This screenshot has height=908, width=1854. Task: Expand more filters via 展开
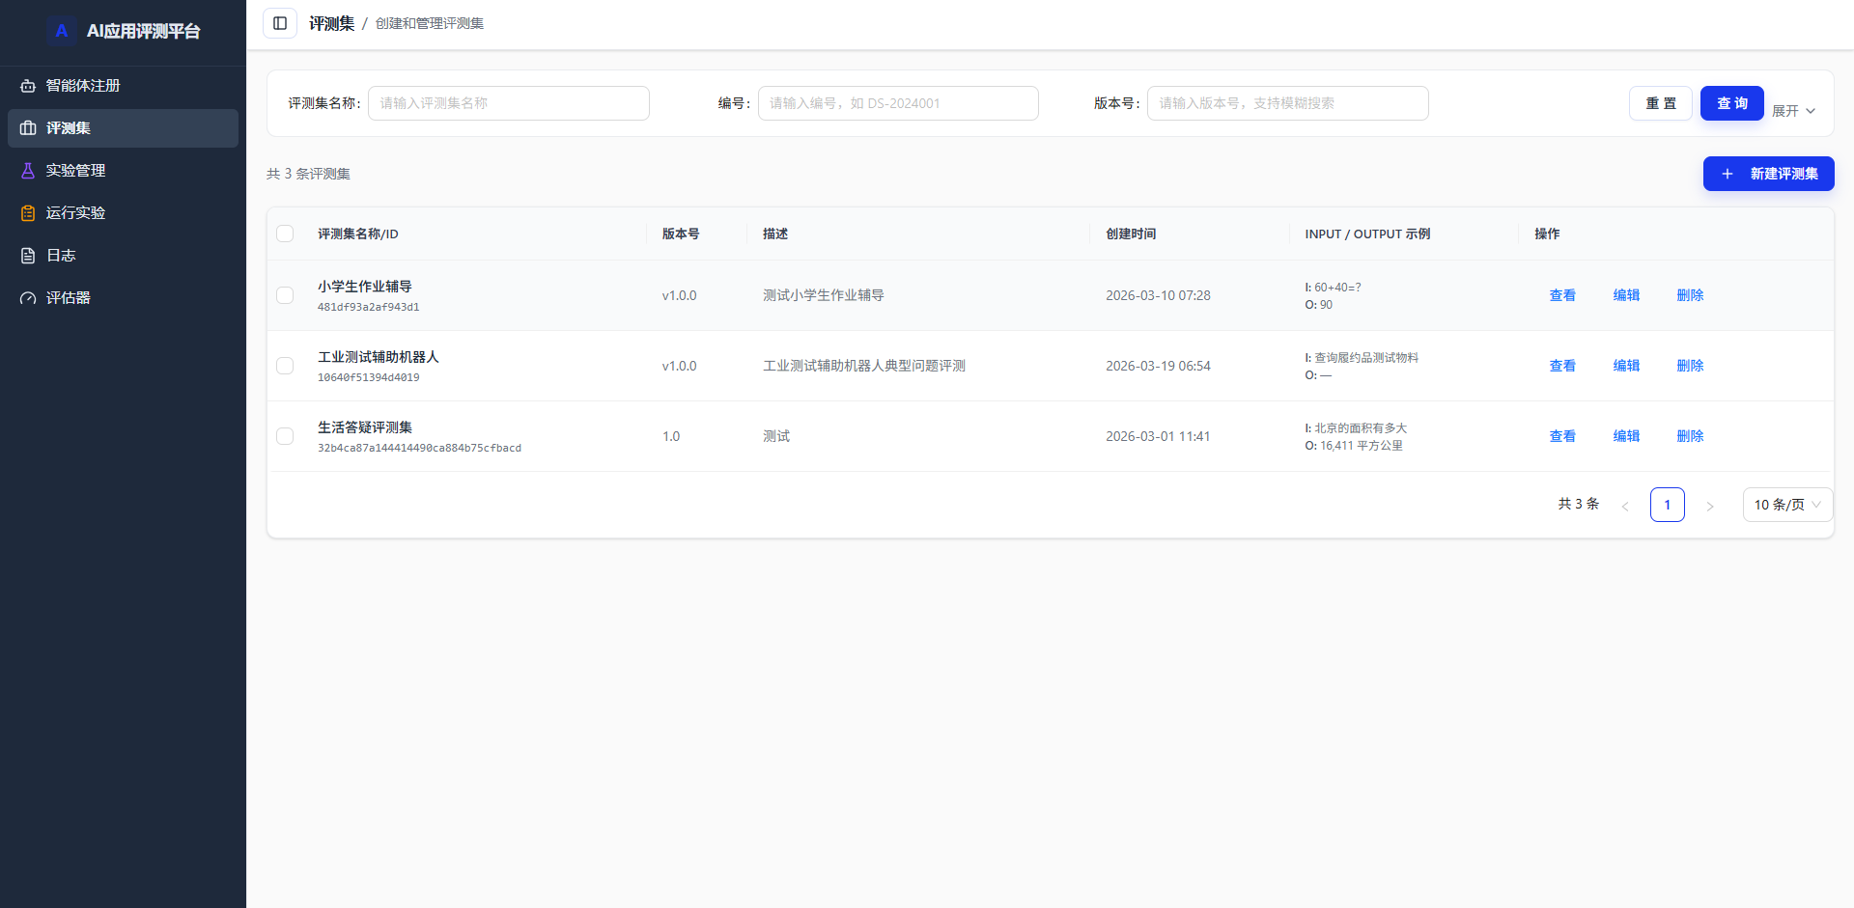coord(1793,111)
